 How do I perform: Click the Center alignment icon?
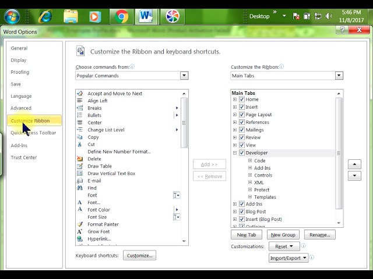pyautogui.click(x=80, y=123)
